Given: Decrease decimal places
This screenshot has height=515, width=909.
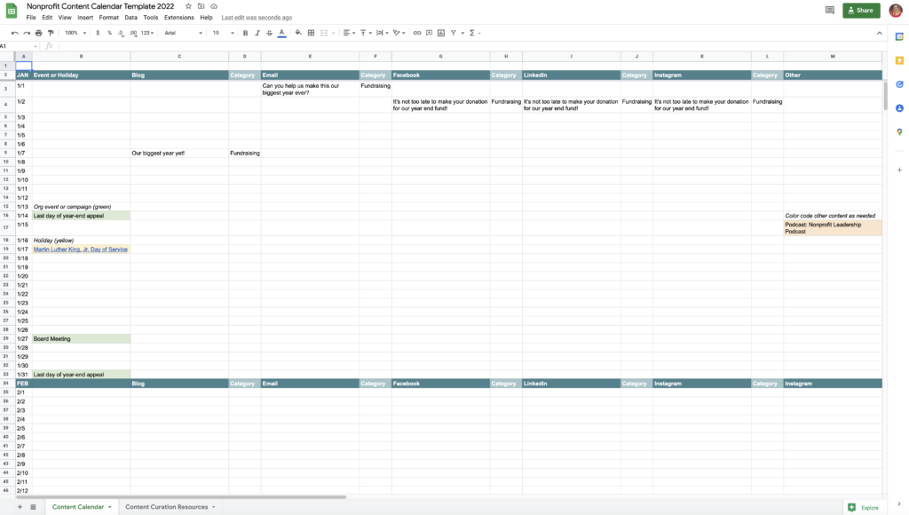Looking at the screenshot, I should tap(121, 33).
